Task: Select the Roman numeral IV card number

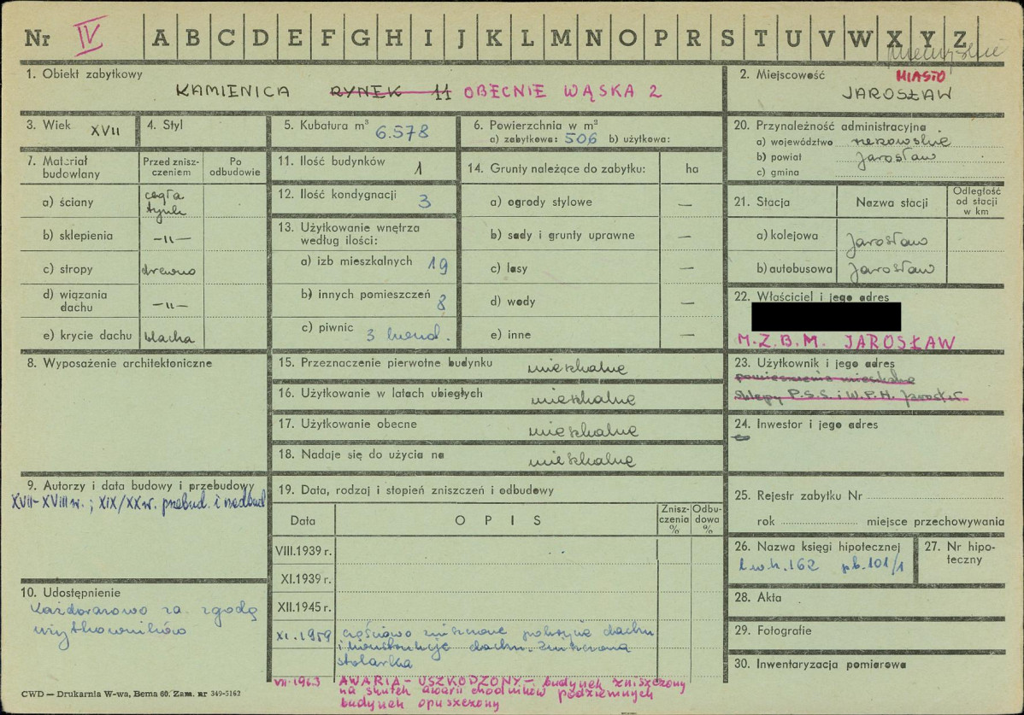Action: (89, 37)
